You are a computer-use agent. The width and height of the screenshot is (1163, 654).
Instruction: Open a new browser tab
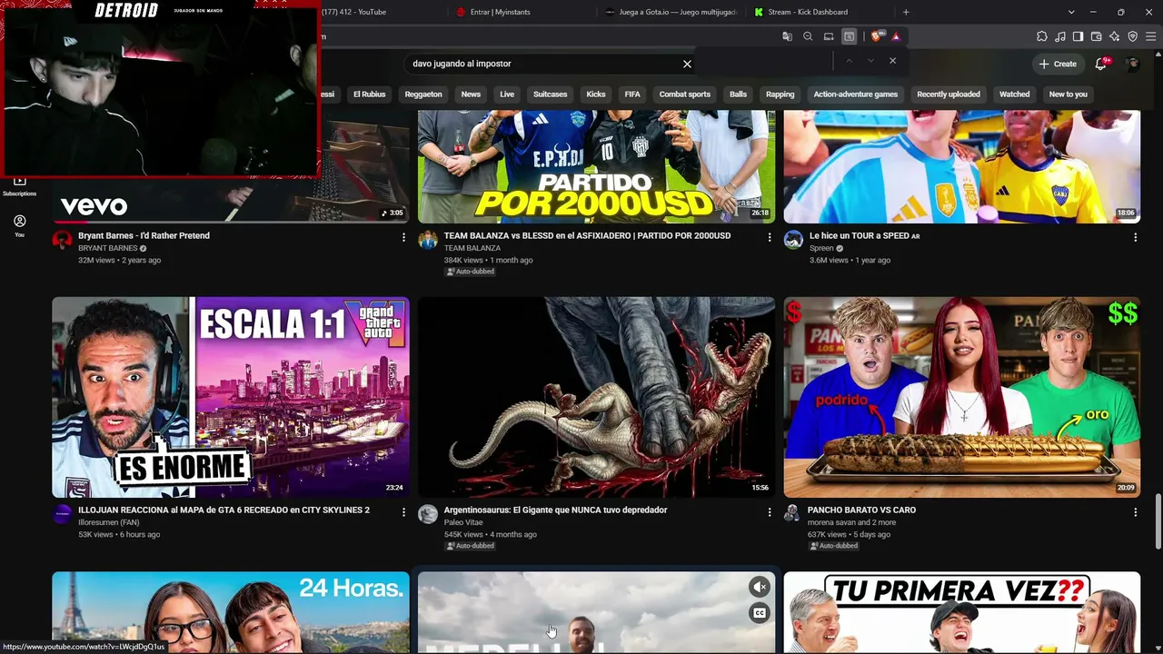906,12
